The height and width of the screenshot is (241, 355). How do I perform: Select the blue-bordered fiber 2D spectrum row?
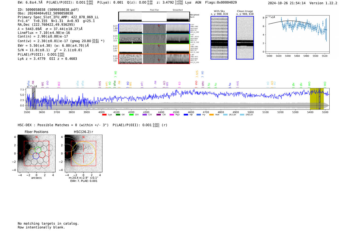154,29
